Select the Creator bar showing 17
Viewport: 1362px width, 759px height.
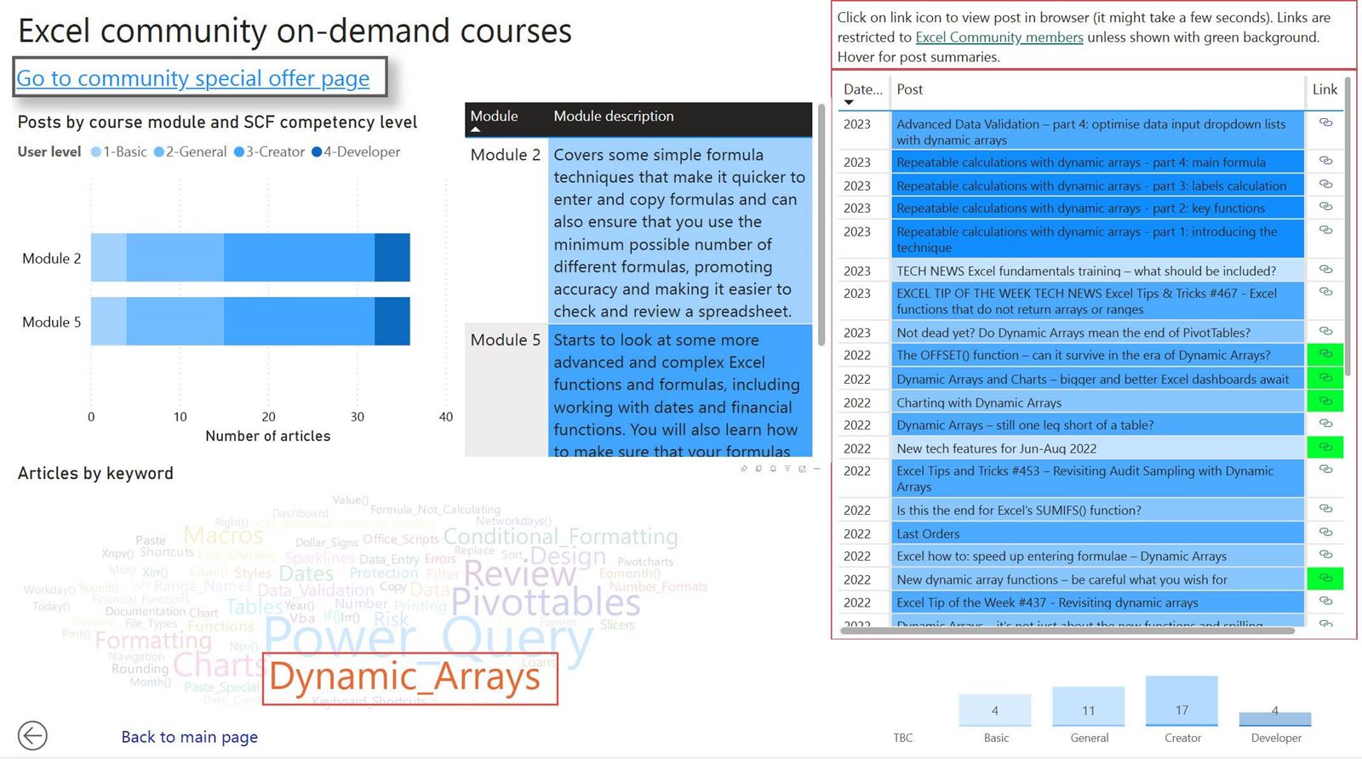tap(1182, 701)
